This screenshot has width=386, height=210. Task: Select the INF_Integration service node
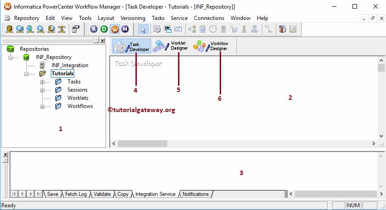(x=70, y=65)
